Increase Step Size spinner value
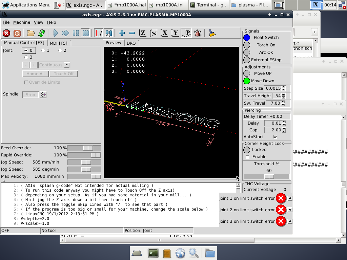The height and width of the screenshot is (260, 347). point(284,87)
